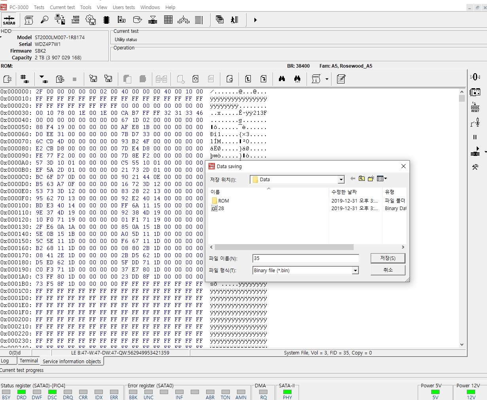This screenshot has width=487, height=400.
Task: Click the new folder icon in save dialog
Action: [371, 179]
